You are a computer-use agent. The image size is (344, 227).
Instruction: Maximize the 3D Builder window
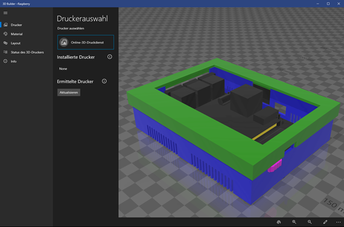coord(328,4)
